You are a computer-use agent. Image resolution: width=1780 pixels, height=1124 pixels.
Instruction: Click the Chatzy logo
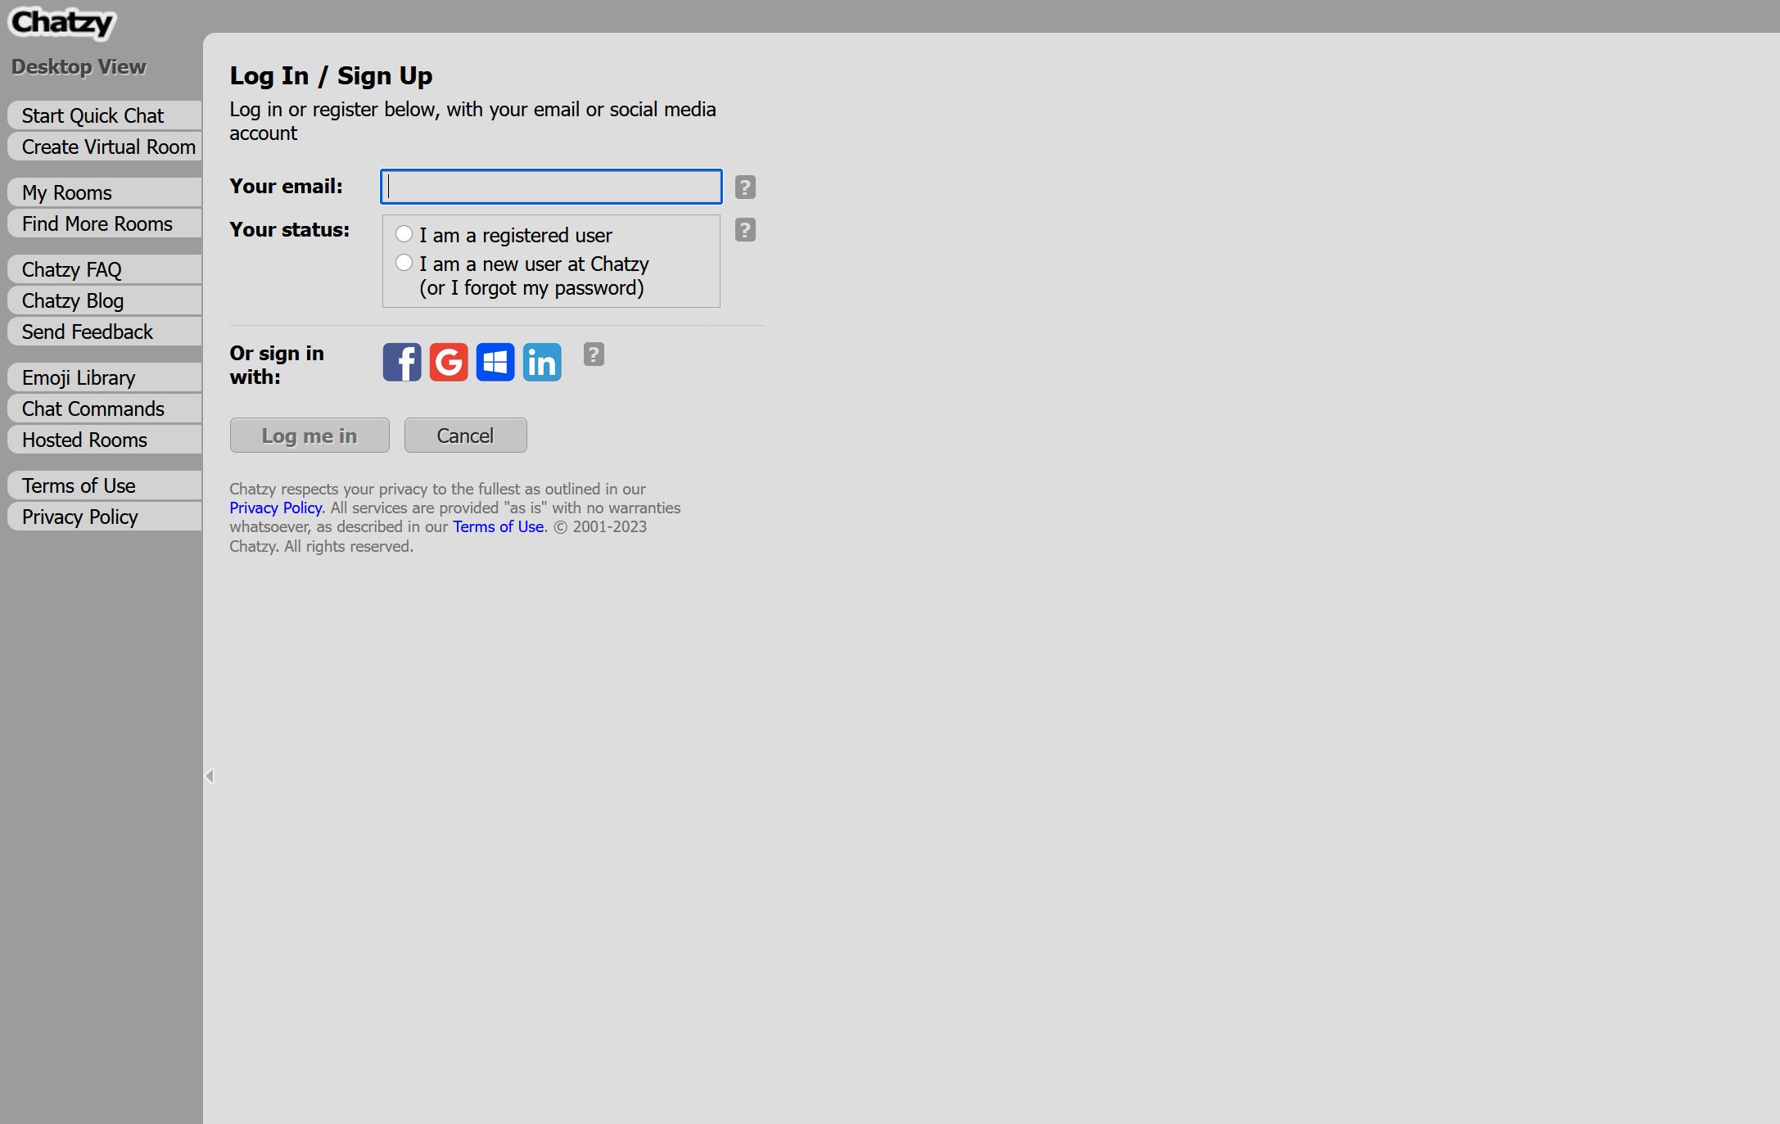point(62,22)
